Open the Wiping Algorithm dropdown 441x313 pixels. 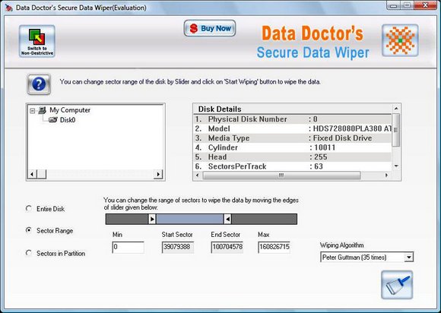coord(408,257)
